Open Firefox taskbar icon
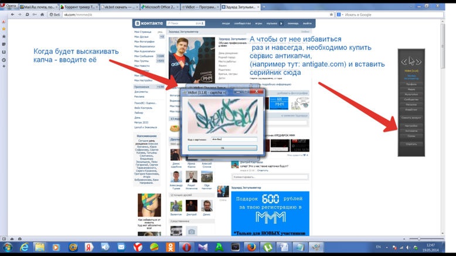 click(251, 248)
